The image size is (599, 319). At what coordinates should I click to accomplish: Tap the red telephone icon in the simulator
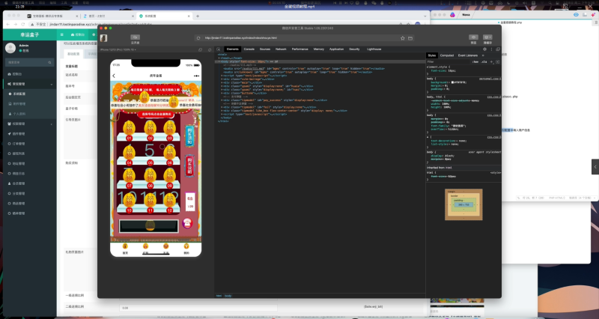tap(187, 223)
